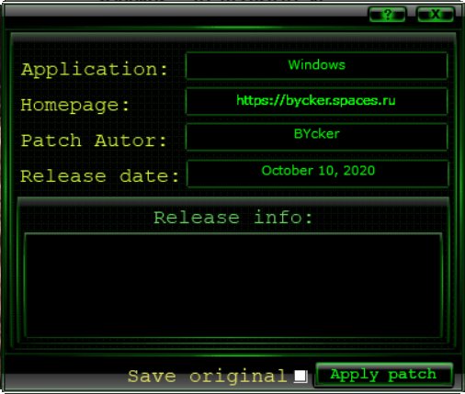The width and height of the screenshot is (465, 394).
Task: Click the year 2020 in the release date
Action: [x=359, y=171]
